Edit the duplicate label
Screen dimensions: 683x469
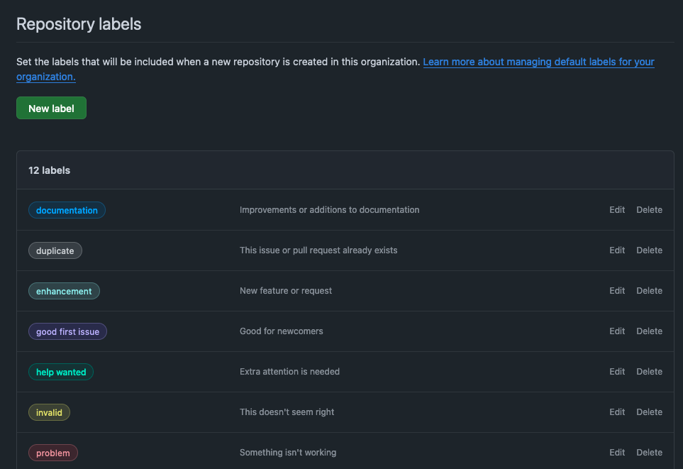(x=617, y=250)
